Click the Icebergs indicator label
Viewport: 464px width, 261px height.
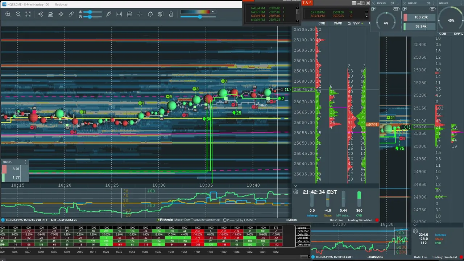312,216
